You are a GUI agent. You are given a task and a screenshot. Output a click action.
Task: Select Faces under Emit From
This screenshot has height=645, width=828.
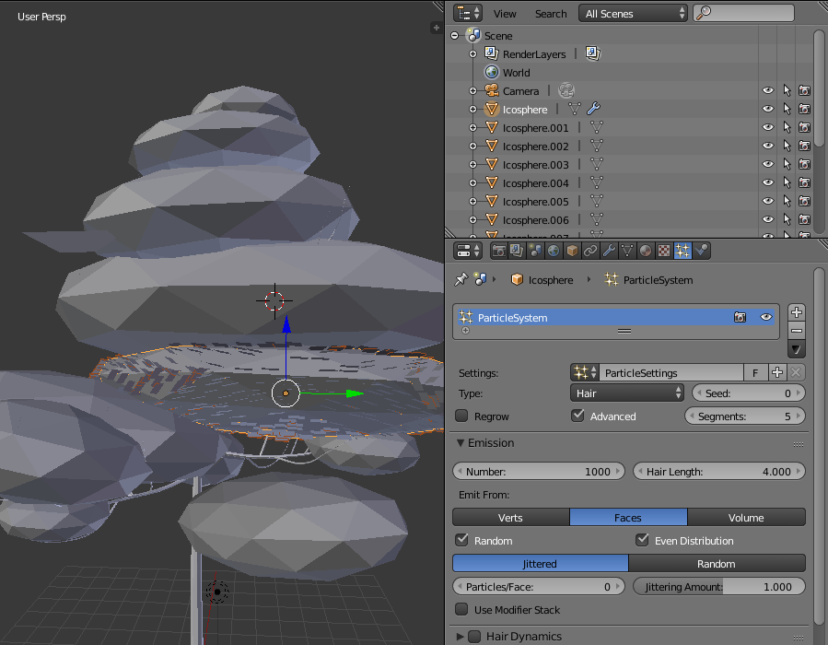point(628,517)
